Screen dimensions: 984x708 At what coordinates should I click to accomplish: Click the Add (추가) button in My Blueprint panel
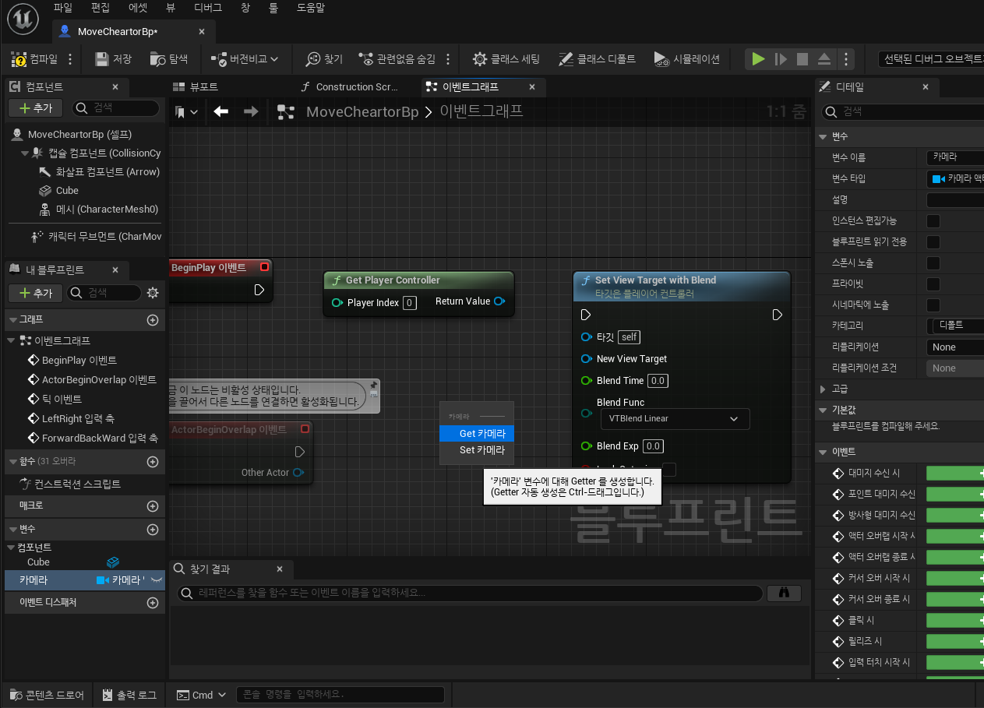click(x=36, y=293)
